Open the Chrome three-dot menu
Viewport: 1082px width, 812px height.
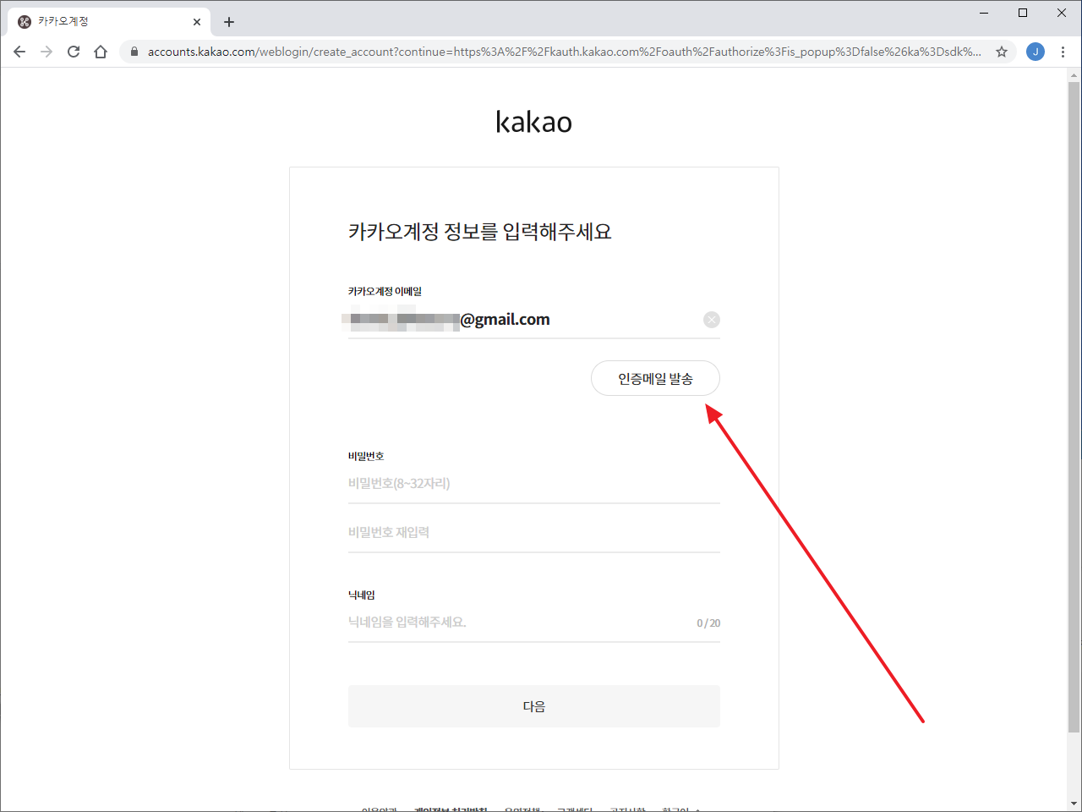click(1063, 52)
